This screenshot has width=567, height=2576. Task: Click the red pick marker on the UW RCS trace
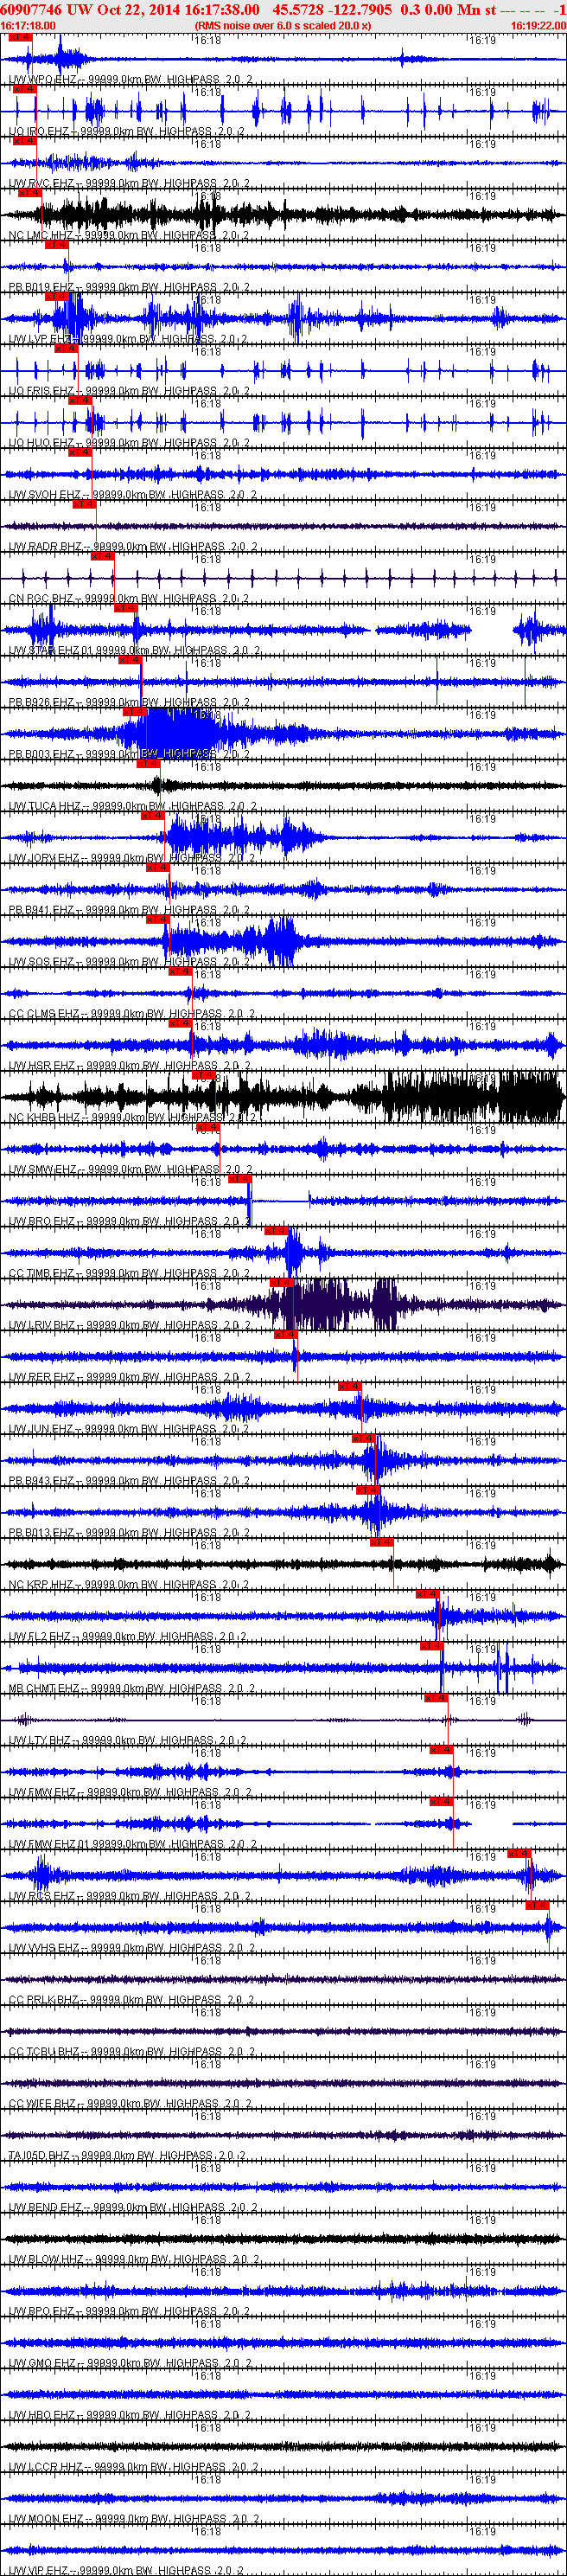[x=518, y=1854]
